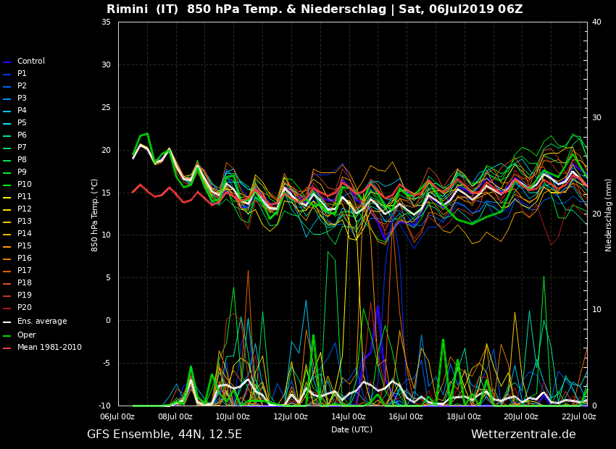
Task: Click the P4 legend label
Action: pos(22,110)
